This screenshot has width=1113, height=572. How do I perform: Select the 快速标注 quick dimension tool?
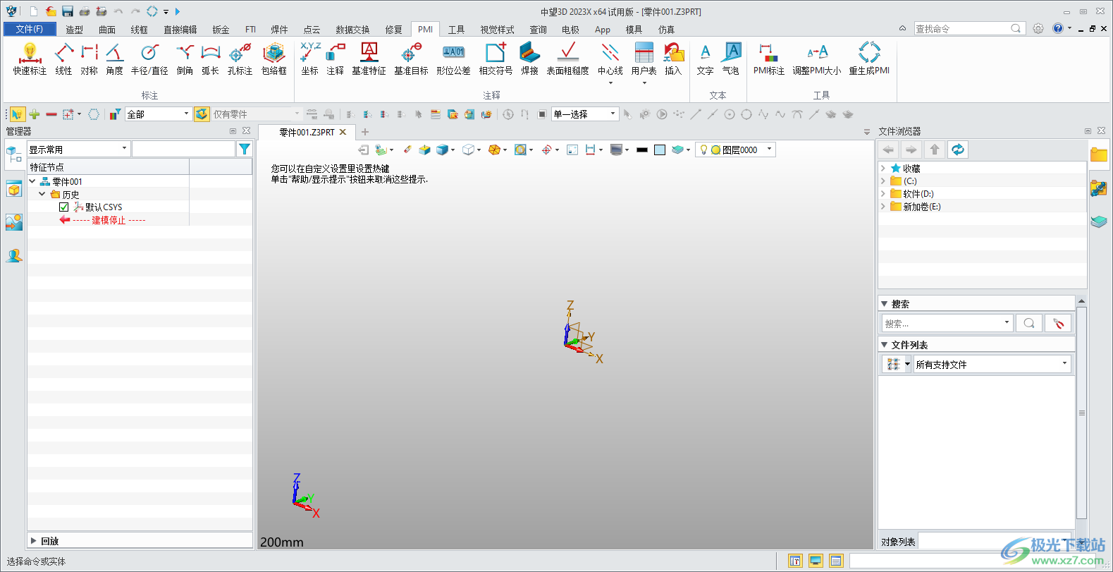[x=30, y=59]
